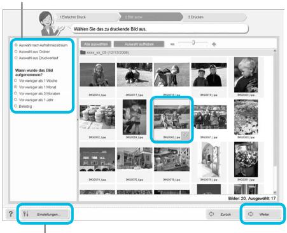Click instruction 'Wählen Sie das zu druckende Bild aus.'

(110, 29)
